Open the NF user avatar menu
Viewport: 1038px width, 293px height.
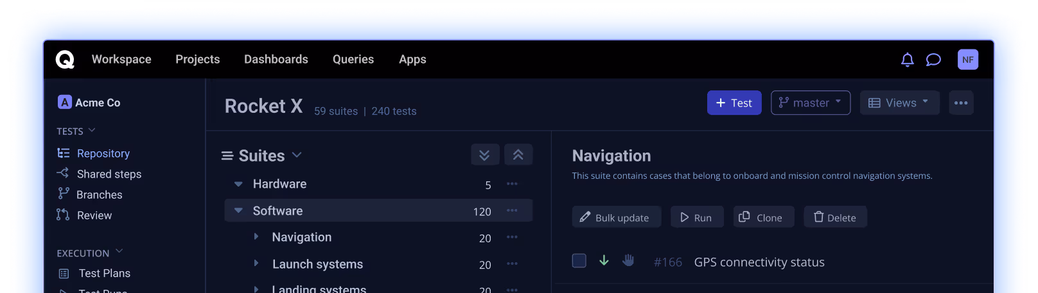[968, 60]
